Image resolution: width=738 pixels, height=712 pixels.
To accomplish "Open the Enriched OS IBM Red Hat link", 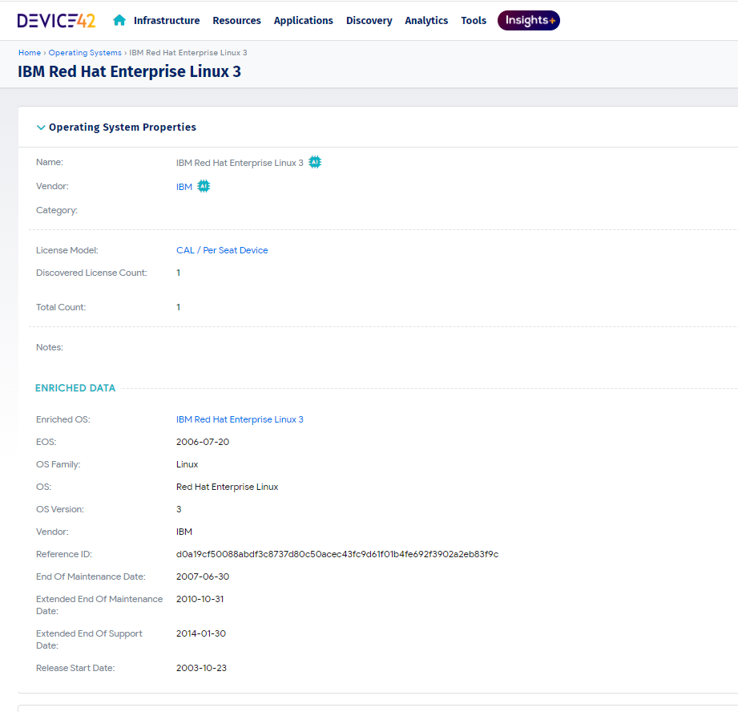I will pos(240,419).
